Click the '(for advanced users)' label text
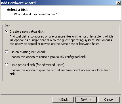The height and width of the screenshot is (104, 122). point(50,65)
